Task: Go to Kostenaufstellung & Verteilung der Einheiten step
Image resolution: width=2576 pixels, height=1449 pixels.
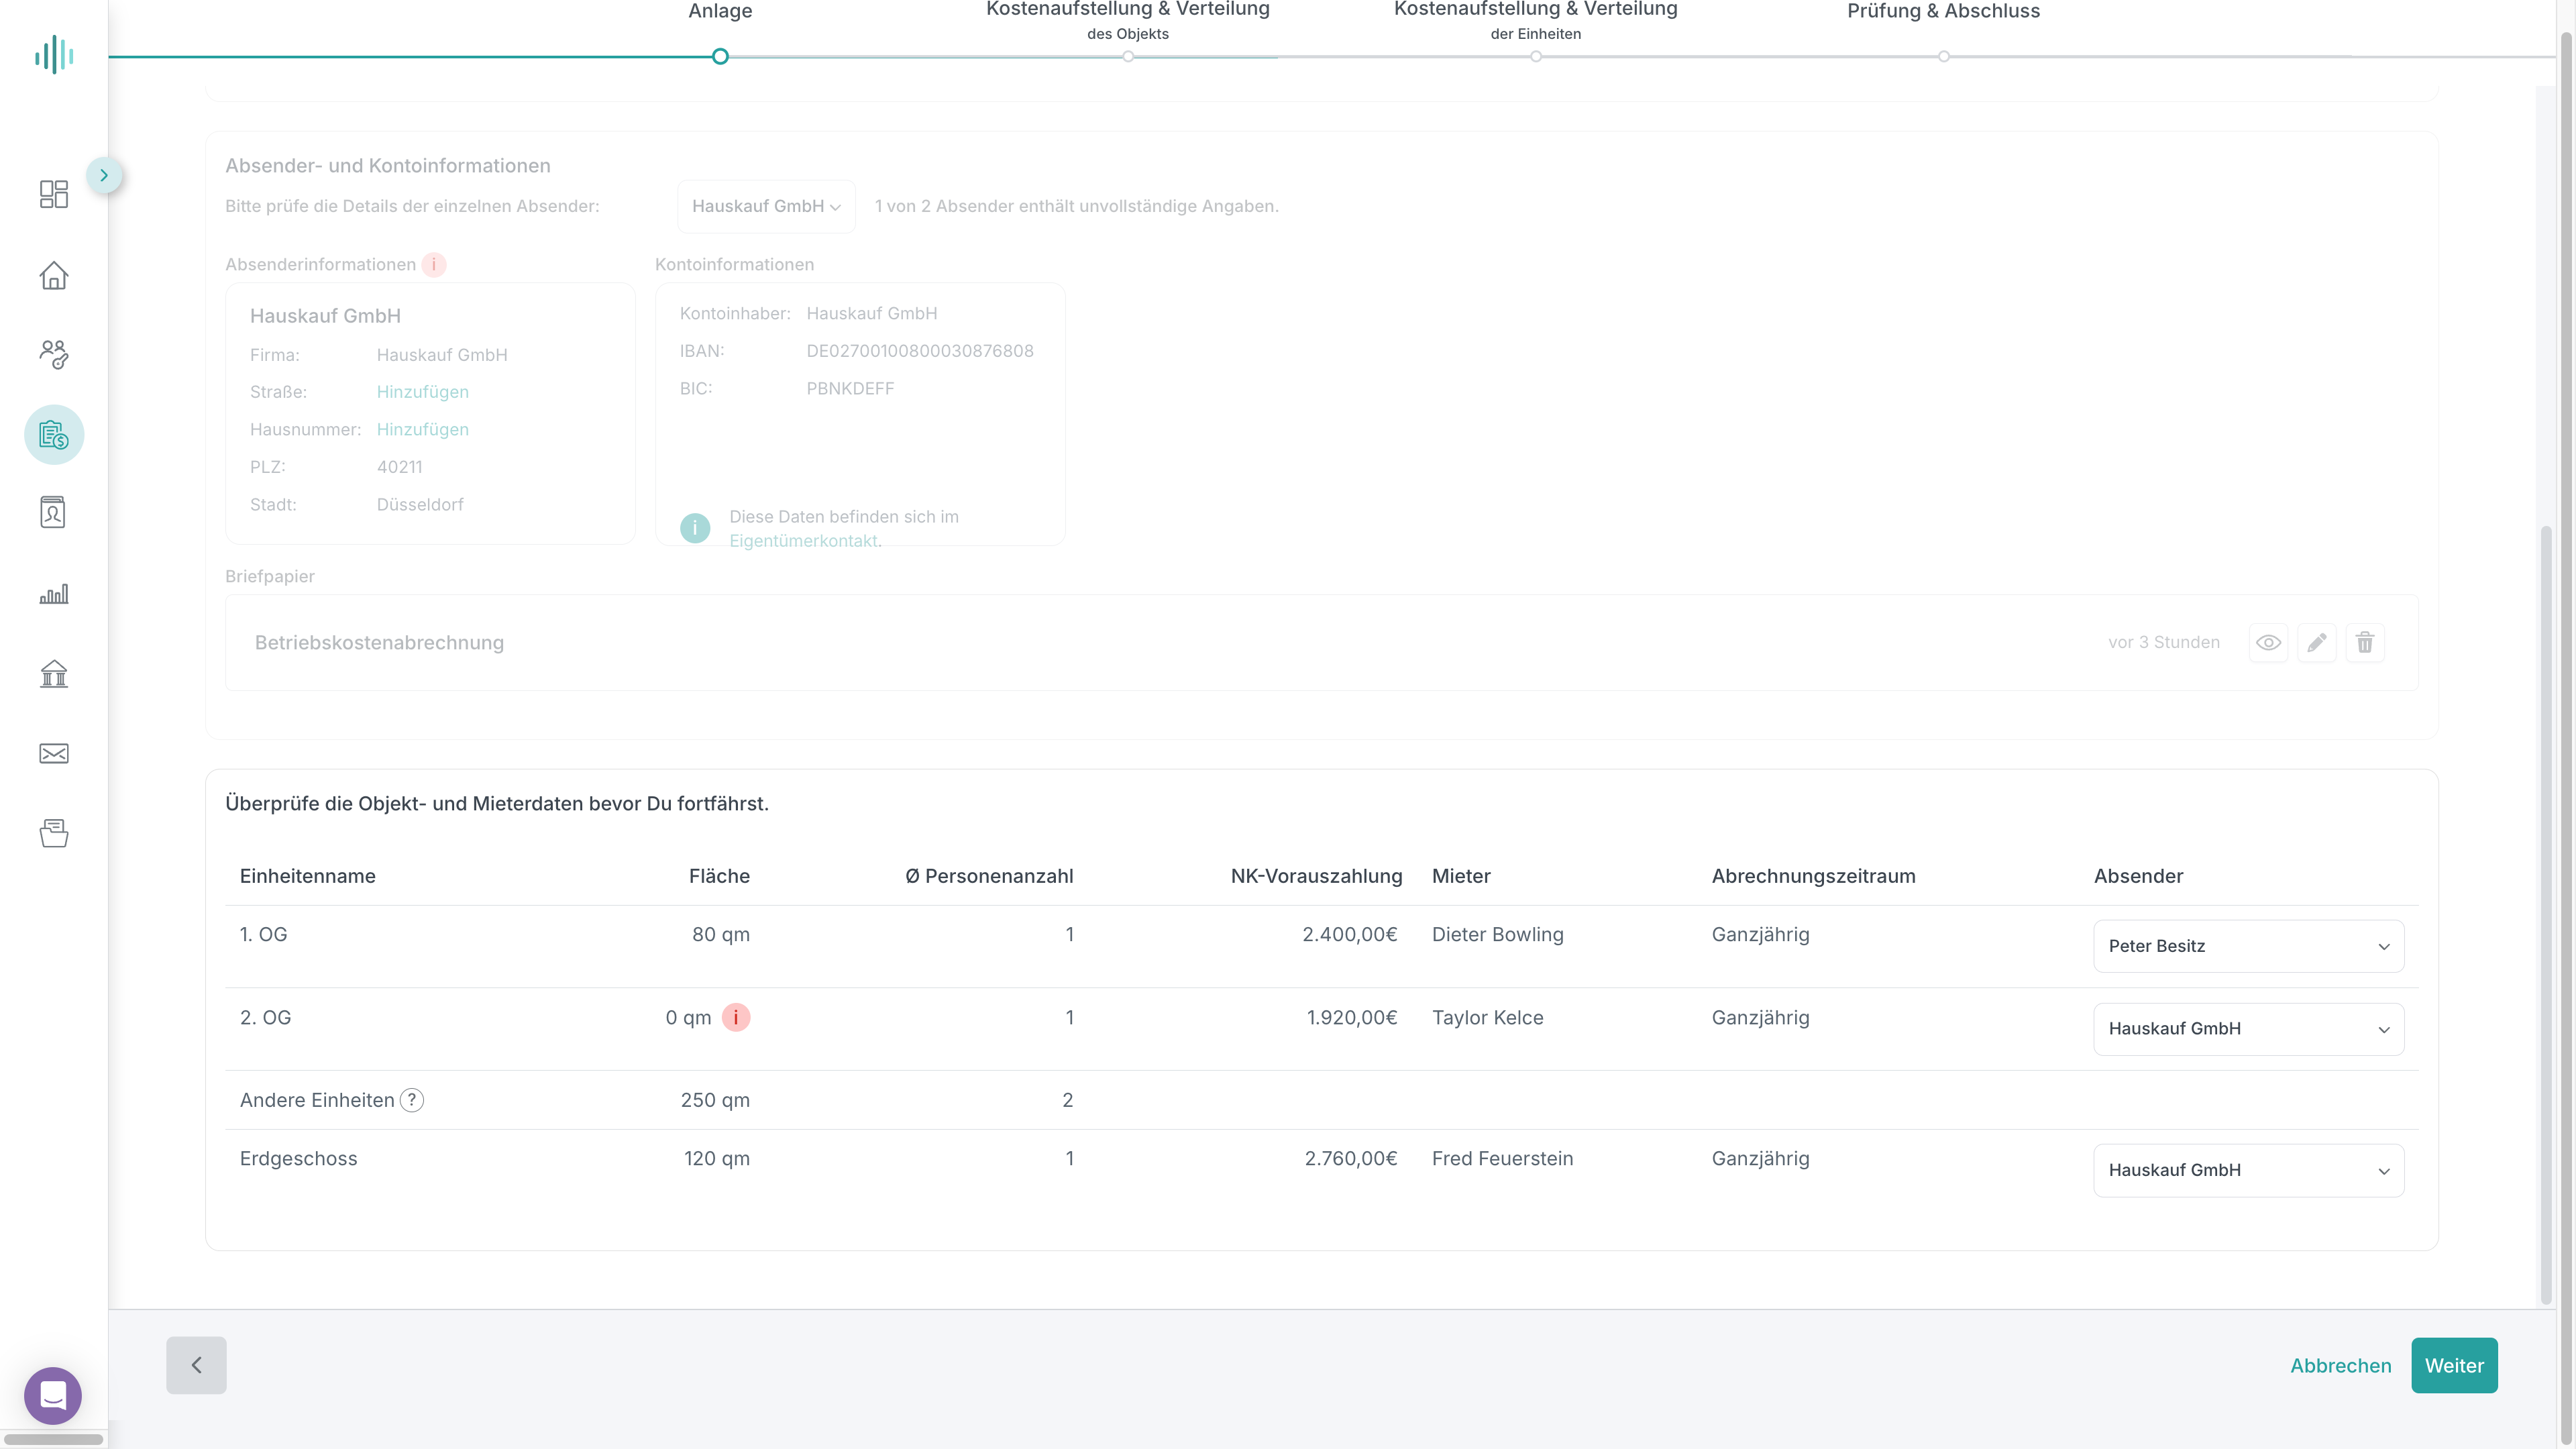Action: point(1535,20)
